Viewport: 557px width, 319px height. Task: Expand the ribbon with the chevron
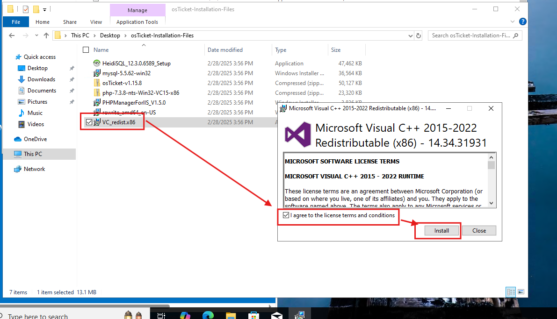(512, 21)
